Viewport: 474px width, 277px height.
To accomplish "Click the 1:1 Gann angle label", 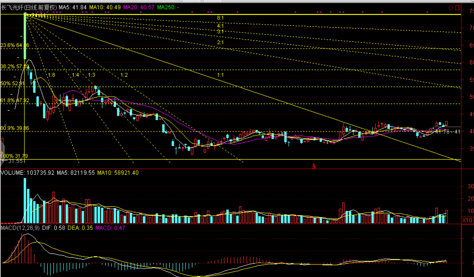I will (x=220, y=75).
